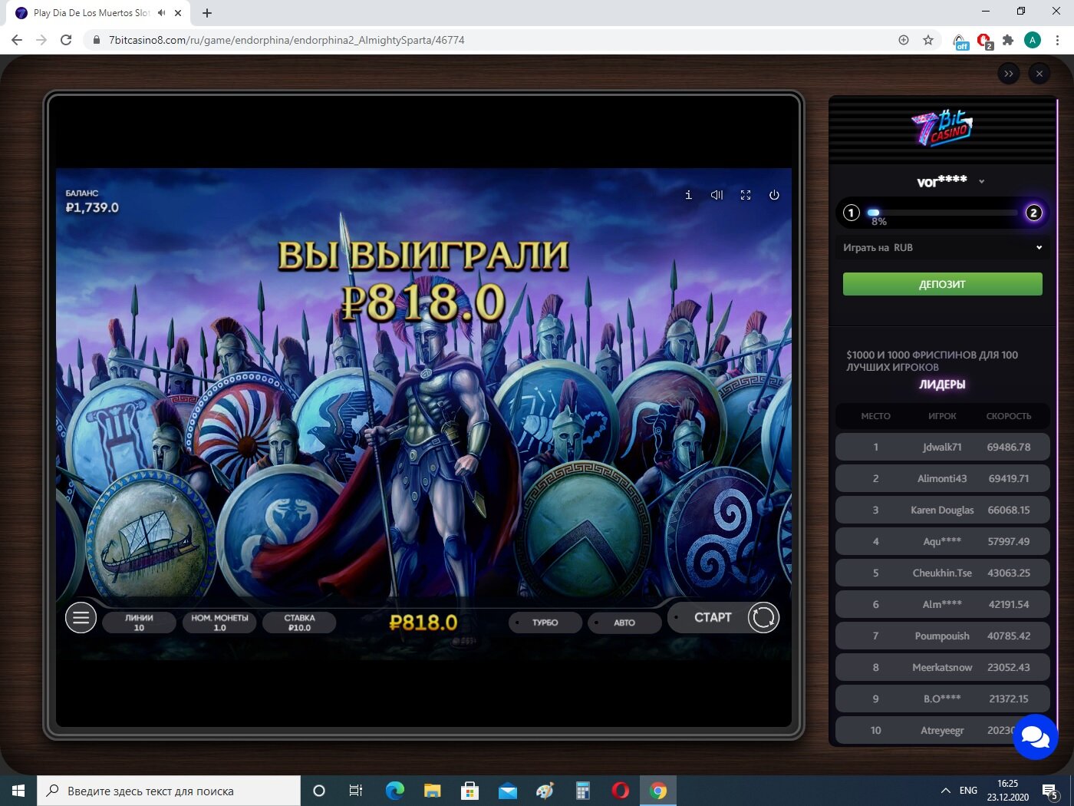The height and width of the screenshot is (806, 1074).
Task: Open the game info icon
Action: 688,195
